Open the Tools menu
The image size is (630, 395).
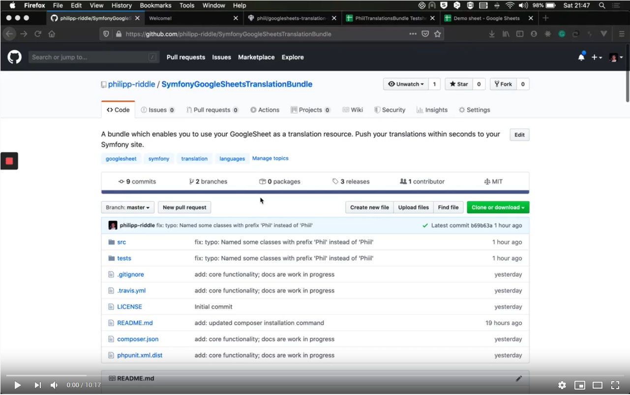(187, 5)
